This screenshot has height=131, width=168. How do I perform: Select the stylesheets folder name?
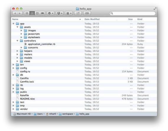[34, 37]
